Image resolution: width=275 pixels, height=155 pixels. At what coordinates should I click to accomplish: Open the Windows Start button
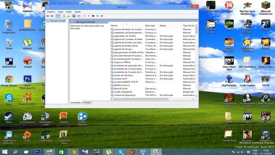(5, 152)
